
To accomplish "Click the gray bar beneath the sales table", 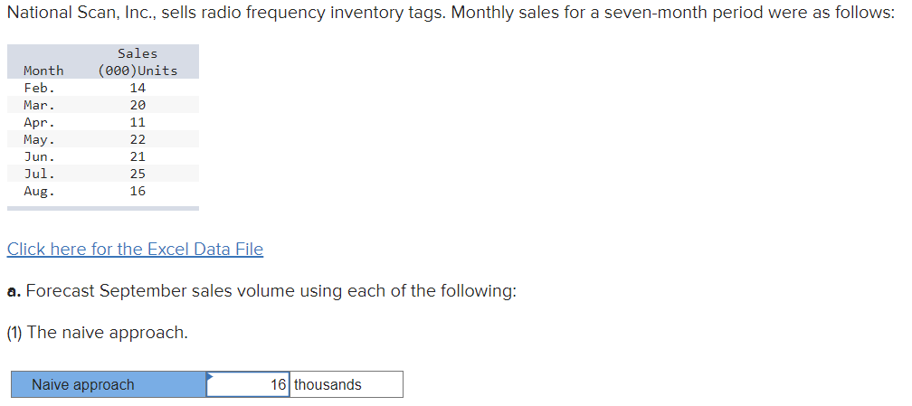I will pos(103,208).
